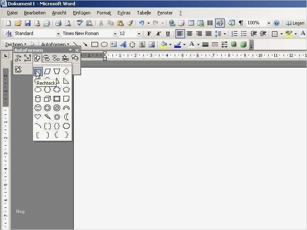Select the Format Painter brush icon
Screen dimensions: 307x230
[x=130, y=23]
